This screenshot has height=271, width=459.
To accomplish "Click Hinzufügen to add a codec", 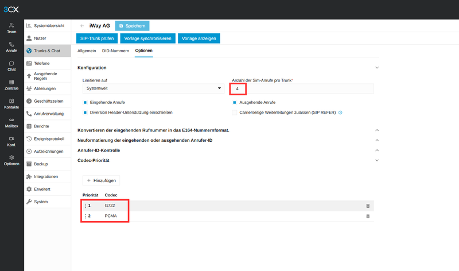I will [x=102, y=180].
